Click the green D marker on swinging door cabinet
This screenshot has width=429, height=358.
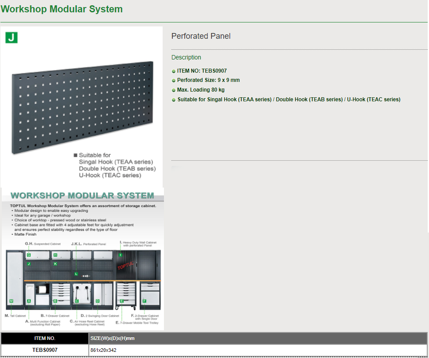[x=98, y=301]
